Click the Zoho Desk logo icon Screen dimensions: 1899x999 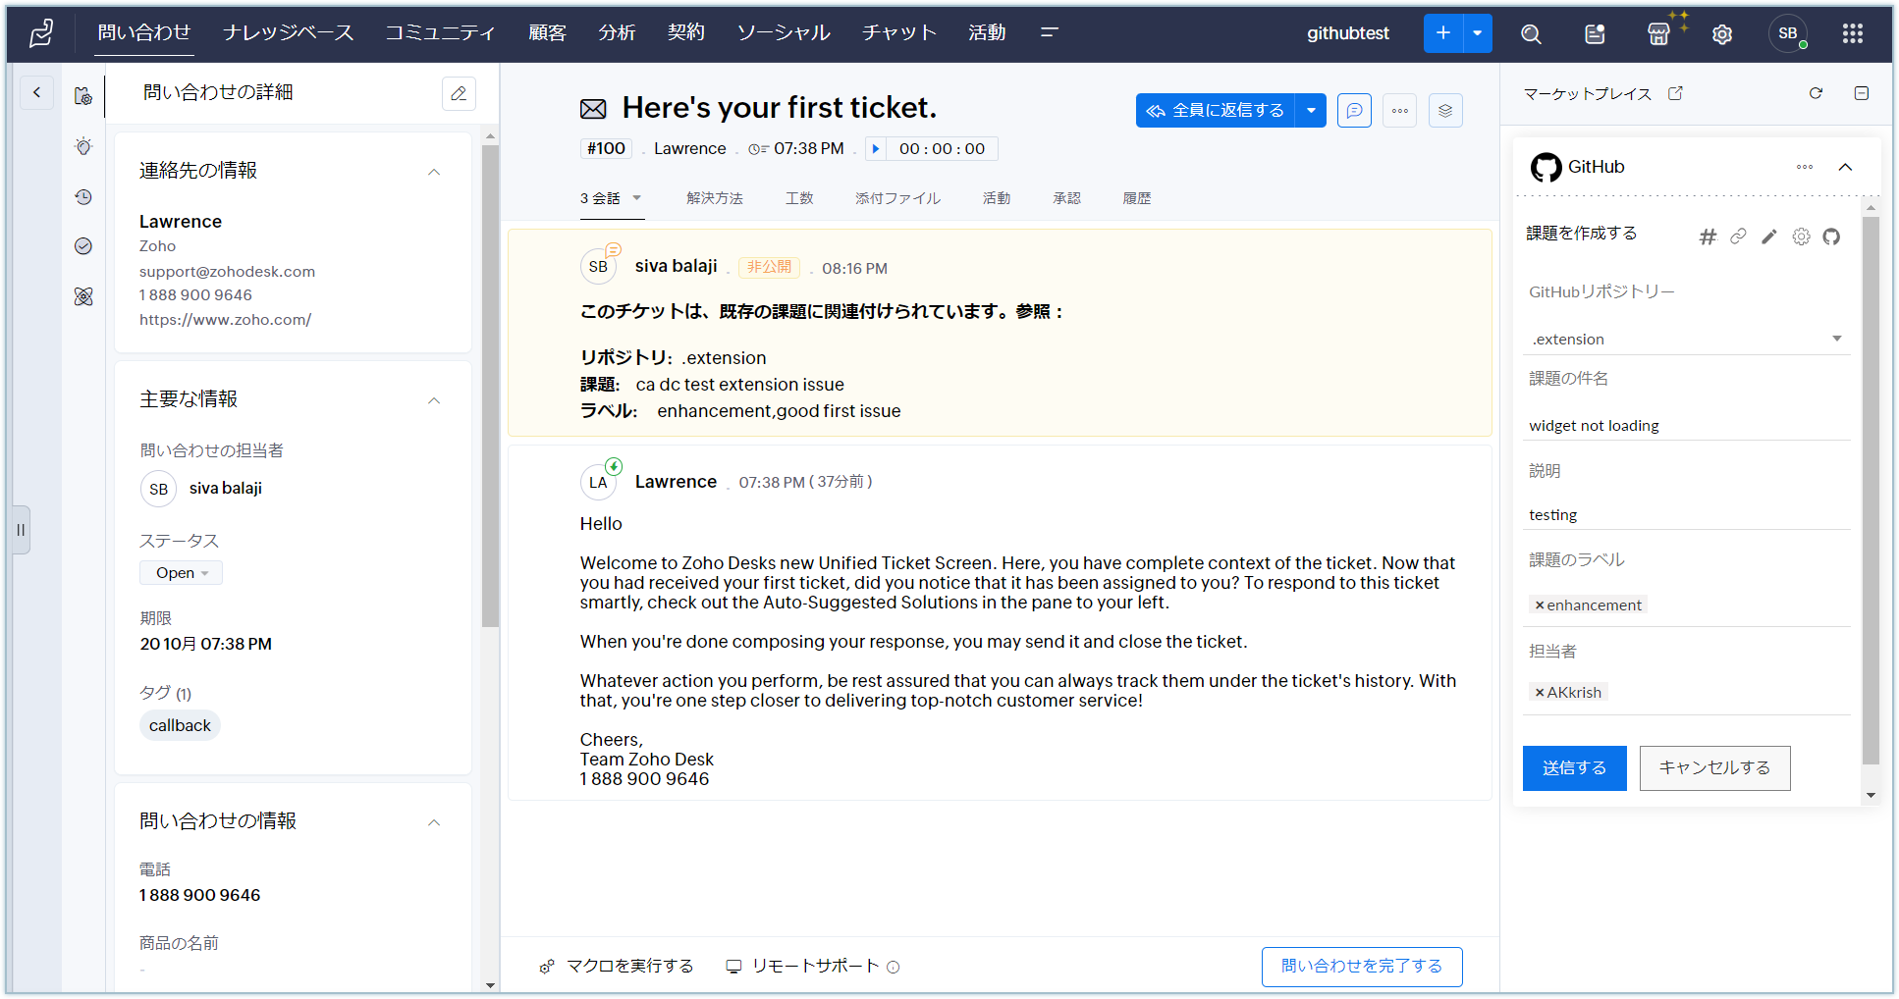41,33
